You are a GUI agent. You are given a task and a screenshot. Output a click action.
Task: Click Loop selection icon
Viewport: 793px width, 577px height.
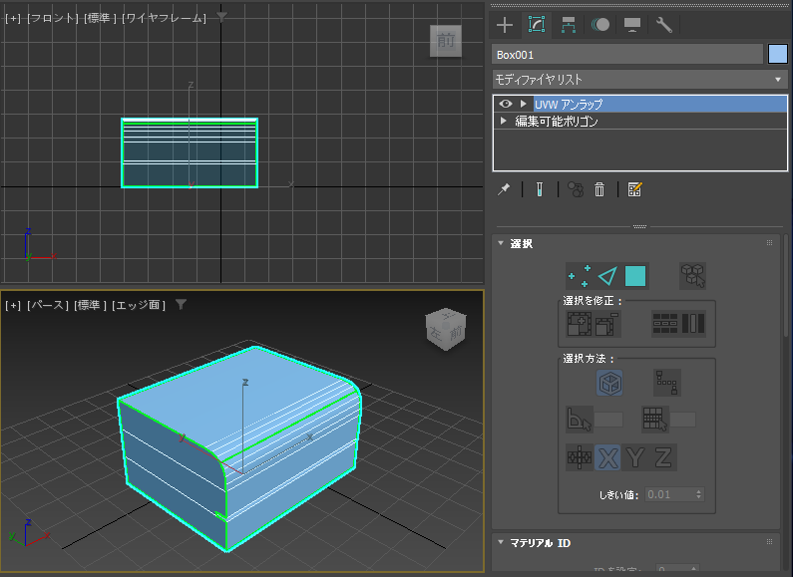[665, 324]
